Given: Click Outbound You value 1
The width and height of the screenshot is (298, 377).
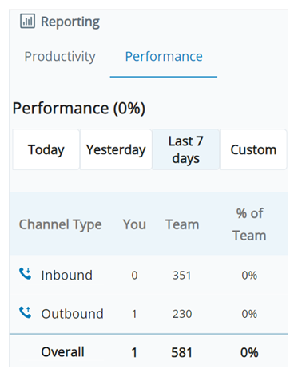Looking at the screenshot, I should 134,314.
